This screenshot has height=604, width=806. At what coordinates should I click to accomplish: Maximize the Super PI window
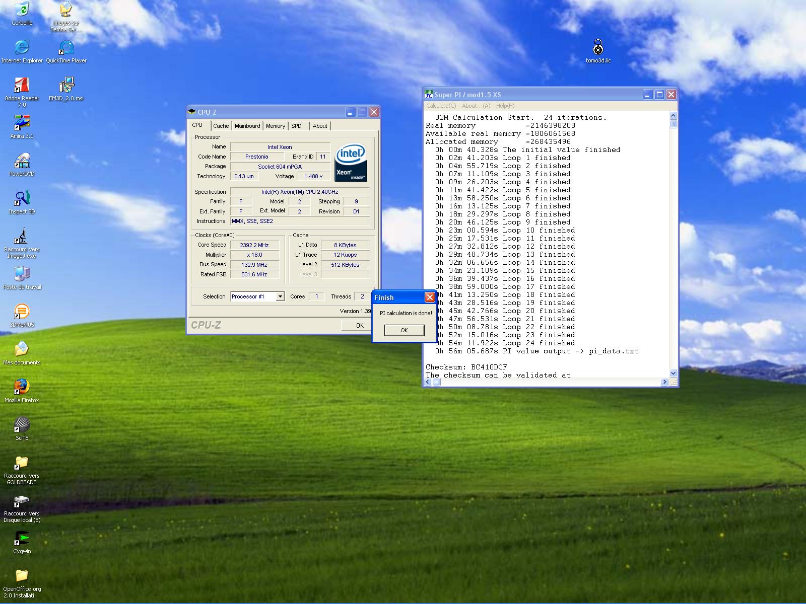pyautogui.click(x=659, y=94)
